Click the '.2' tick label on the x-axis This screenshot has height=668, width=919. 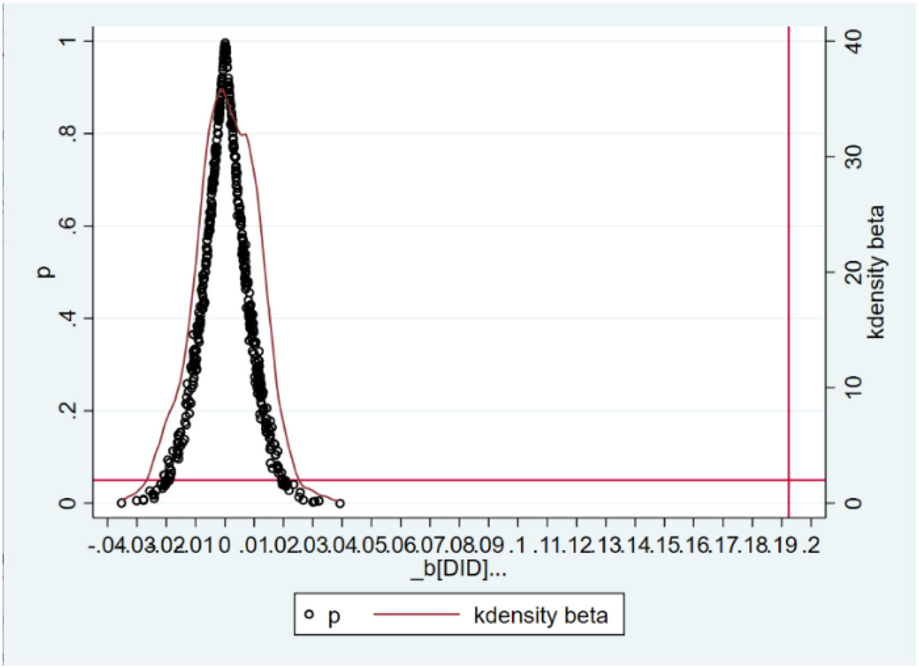click(811, 546)
